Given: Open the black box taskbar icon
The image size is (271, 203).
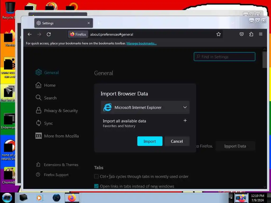Looking at the screenshot, I should 23,198.
